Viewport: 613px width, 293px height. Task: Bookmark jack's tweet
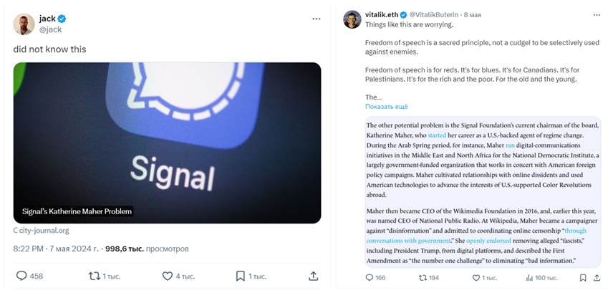[x=241, y=276]
